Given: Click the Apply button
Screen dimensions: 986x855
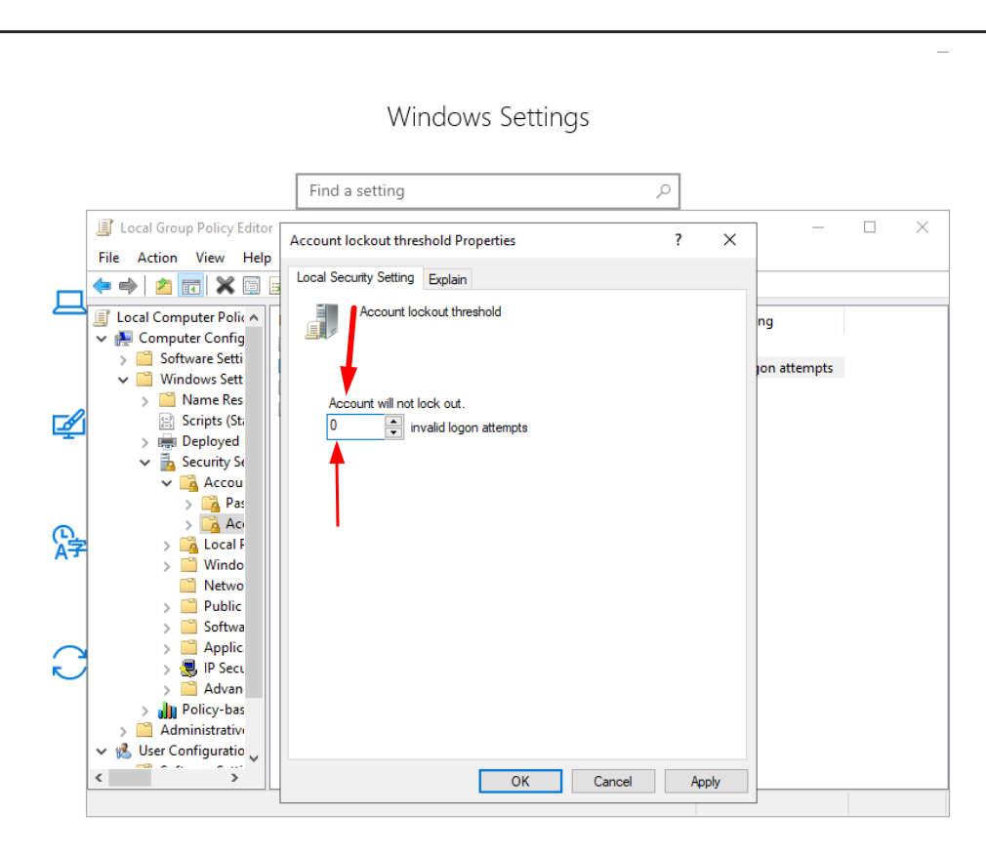Looking at the screenshot, I should [x=705, y=782].
